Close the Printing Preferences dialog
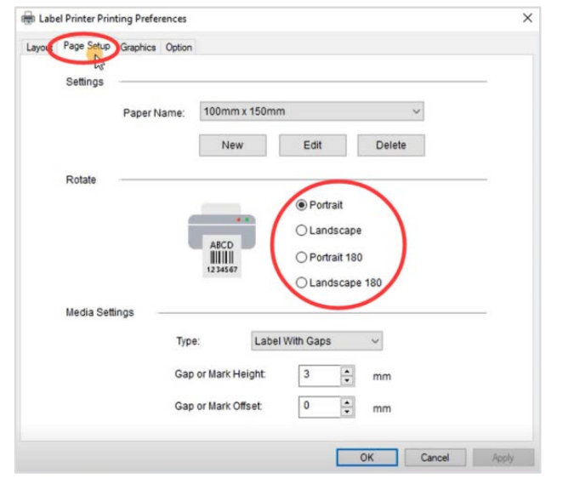Viewport: 574px width, 496px height. click(527, 18)
